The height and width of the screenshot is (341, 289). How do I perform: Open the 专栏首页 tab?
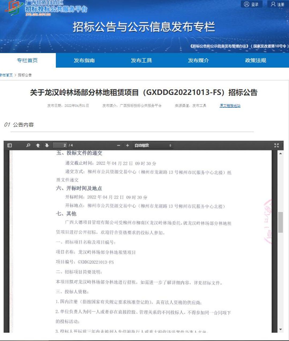point(27,60)
